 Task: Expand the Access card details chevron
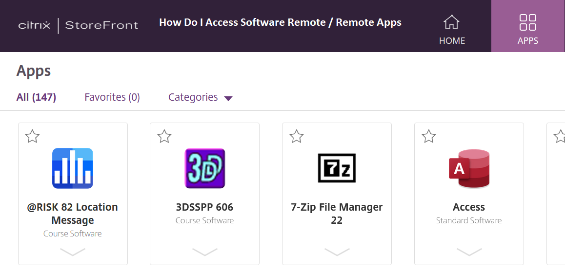(469, 252)
